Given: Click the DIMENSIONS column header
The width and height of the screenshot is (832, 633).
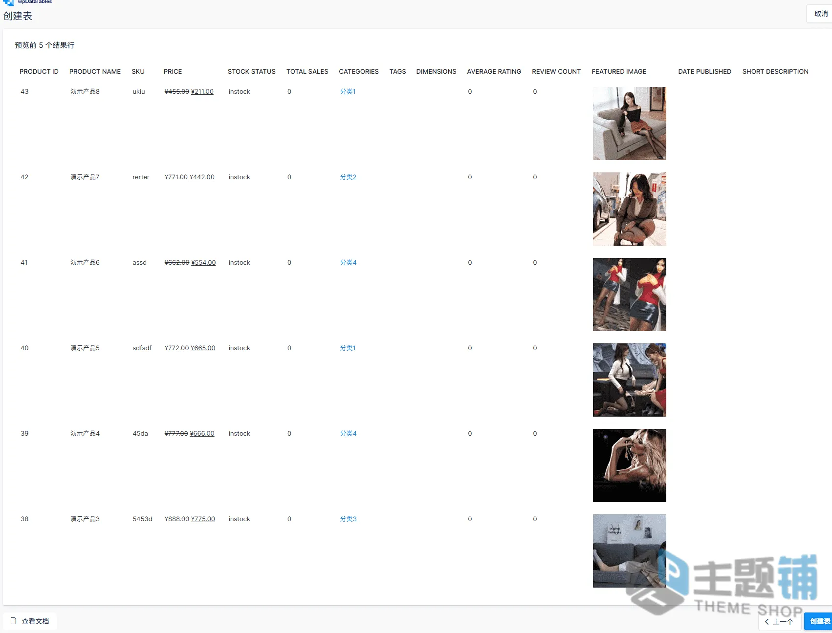Looking at the screenshot, I should (x=436, y=71).
